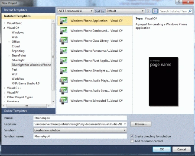Image resolution: width=195 pixels, height=156 pixels.
Task: Select the Windows Phone Class Library icon
Action: point(64,41)
